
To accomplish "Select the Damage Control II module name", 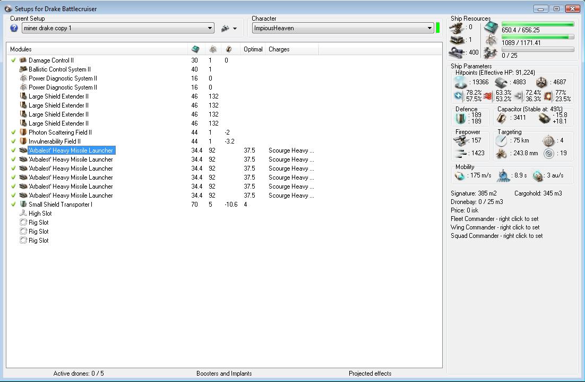I will [51, 60].
